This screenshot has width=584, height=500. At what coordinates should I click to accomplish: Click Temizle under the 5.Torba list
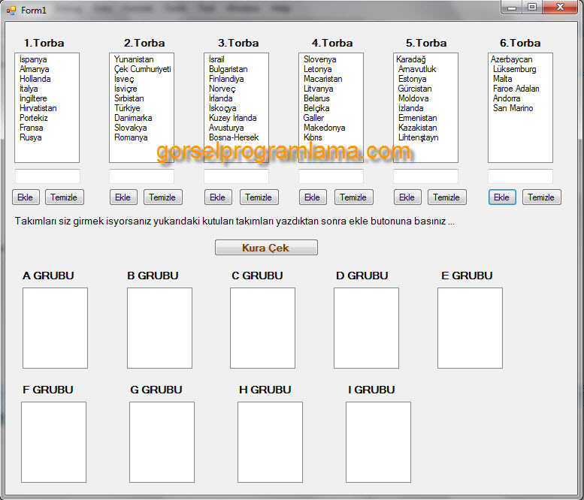coord(446,197)
